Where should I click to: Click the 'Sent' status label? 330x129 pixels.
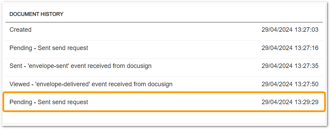point(16,66)
